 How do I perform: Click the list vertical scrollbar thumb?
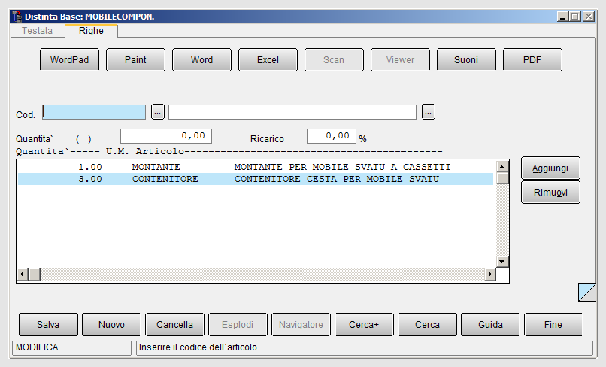pos(502,178)
